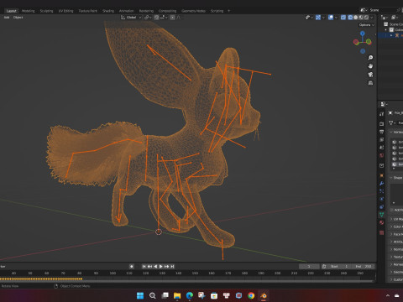Switch to solid viewport shading

356,18
